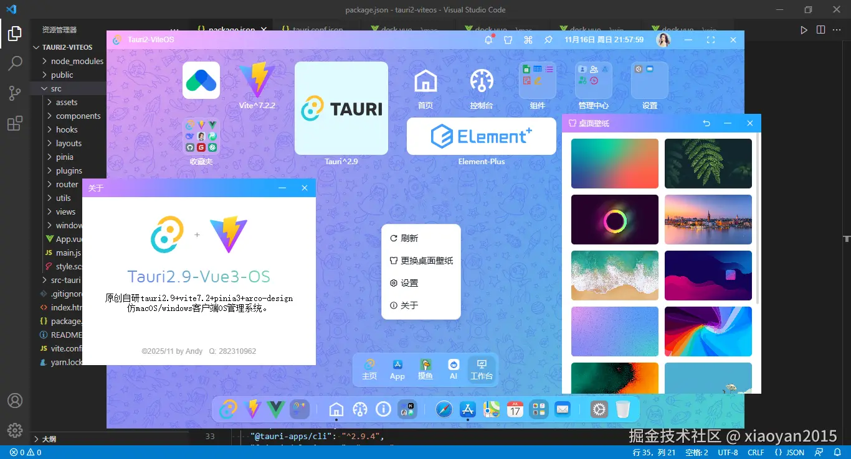851x459 pixels.
Task: Select the green-pink gradient wallpaper swatch
Action: (614, 163)
